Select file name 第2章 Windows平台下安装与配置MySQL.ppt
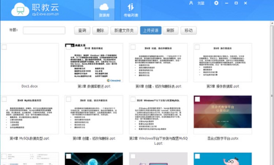274x165 pixels. click(158, 141)
